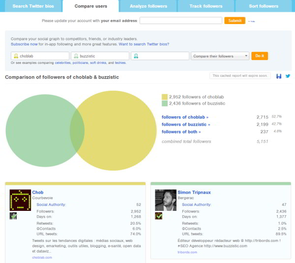This screenshot has height=263, width=295.
Task: Open the Compare their followers dropdown
Action: pos(220,56)
